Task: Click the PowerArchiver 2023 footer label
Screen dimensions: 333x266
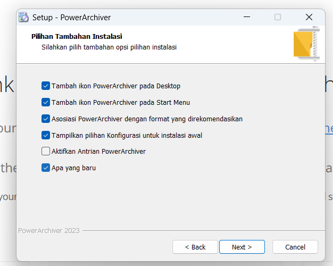Action: (x=49, y=231)
